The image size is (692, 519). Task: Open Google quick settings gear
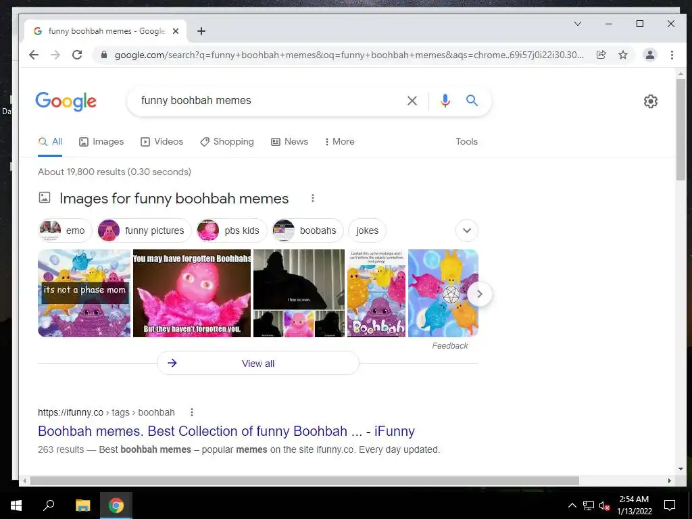coord(651,101)
